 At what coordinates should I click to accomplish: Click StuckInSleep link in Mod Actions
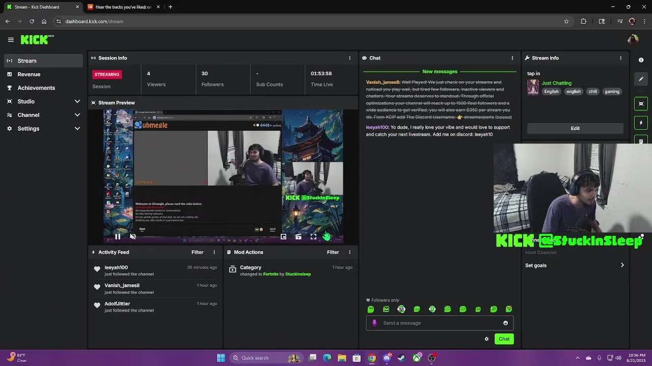298,274
